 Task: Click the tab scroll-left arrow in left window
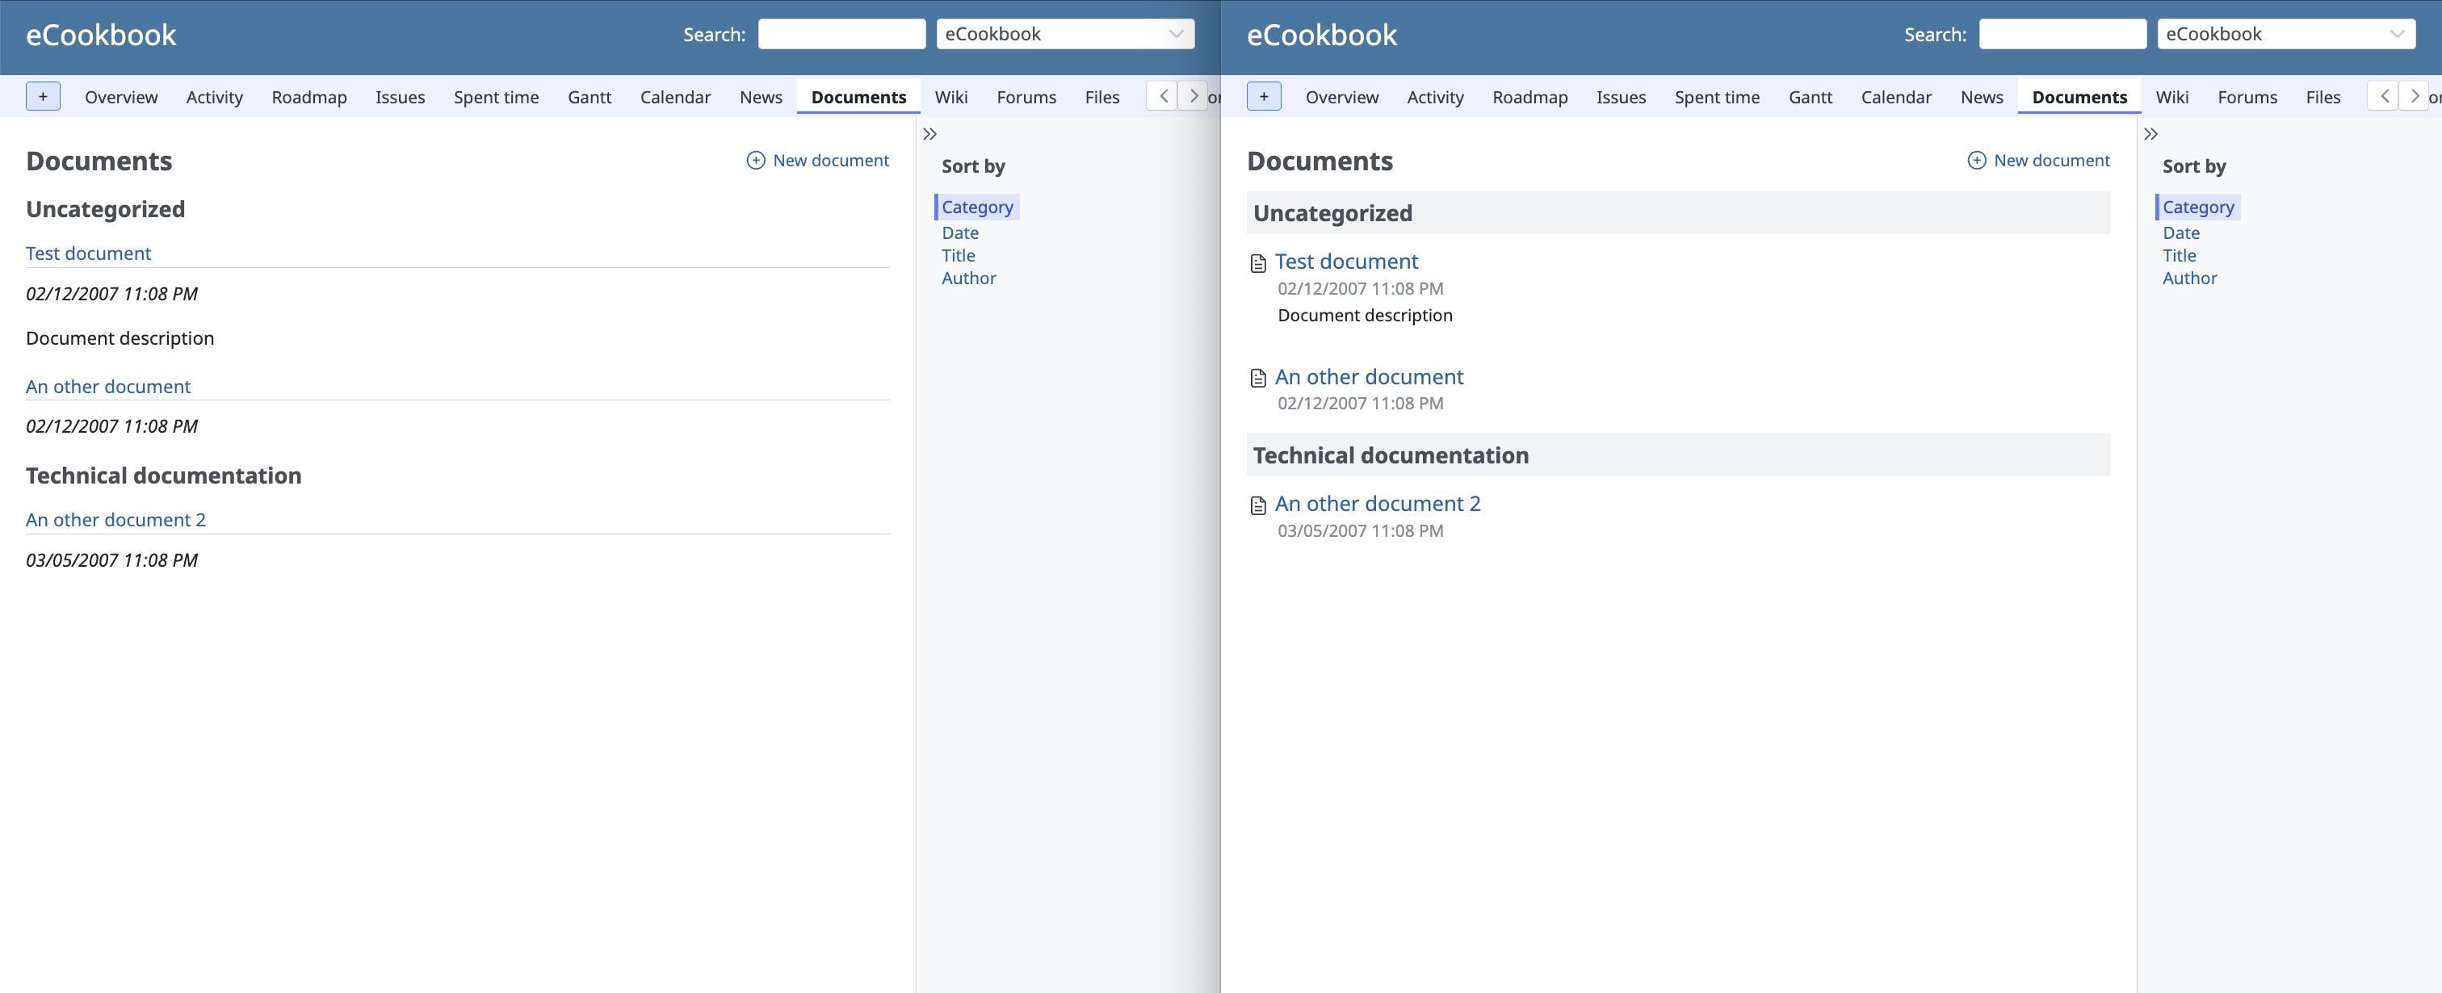click(1162, 96)
